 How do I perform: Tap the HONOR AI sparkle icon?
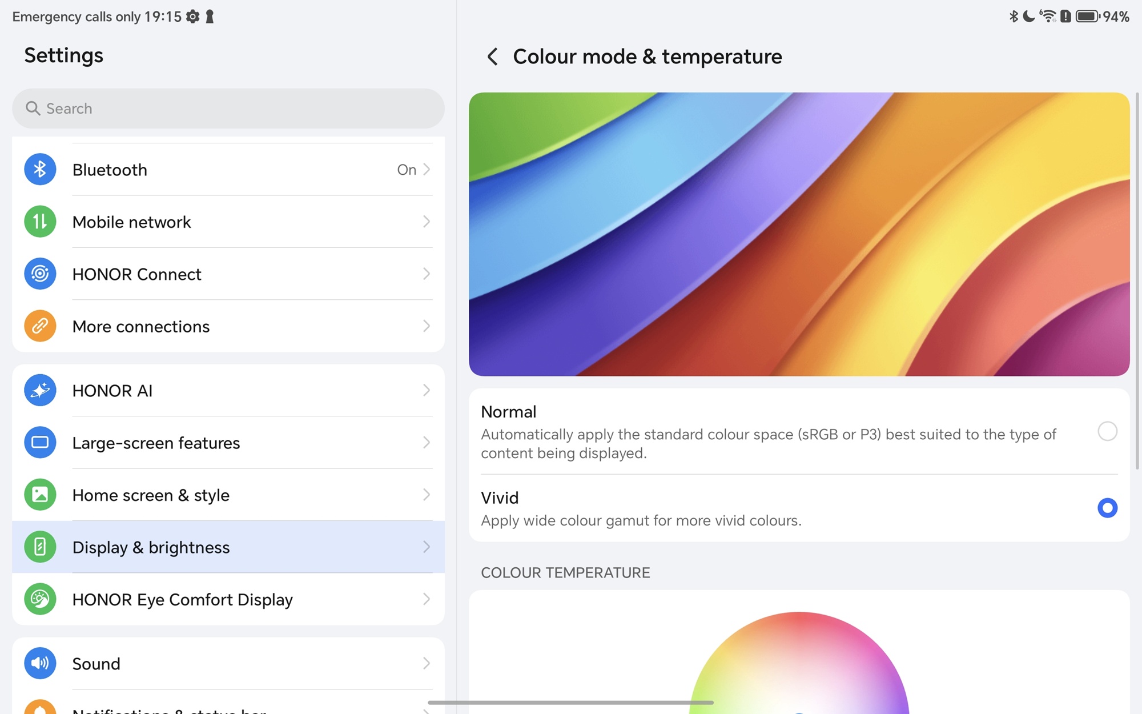click(x=40, y=390)
